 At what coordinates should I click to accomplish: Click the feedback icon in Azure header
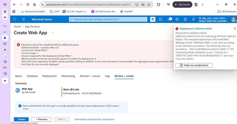(193, 19)
